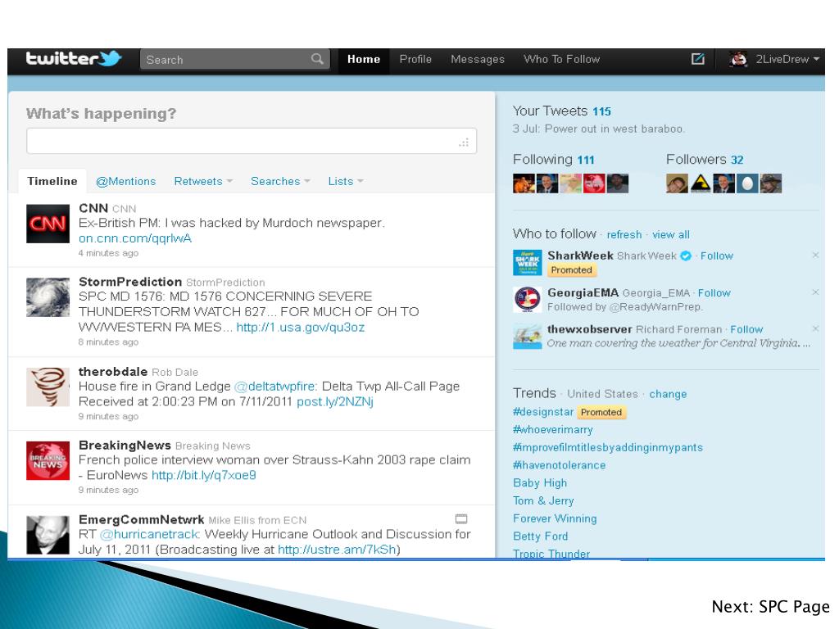
Task: Open the EmergCommNetwrk avatar photo
Action: [x=48, y=535]
